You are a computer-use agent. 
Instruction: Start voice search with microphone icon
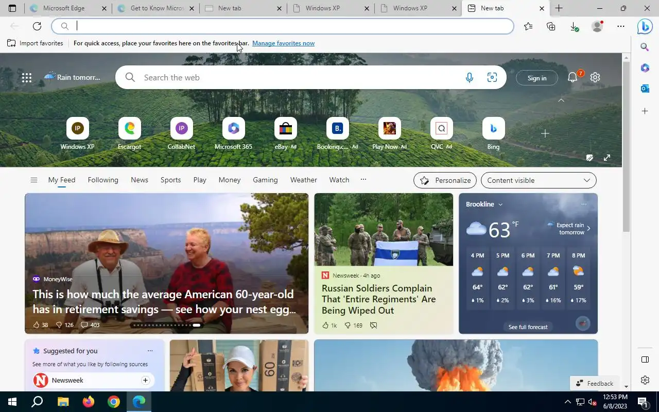coord(469,78)
